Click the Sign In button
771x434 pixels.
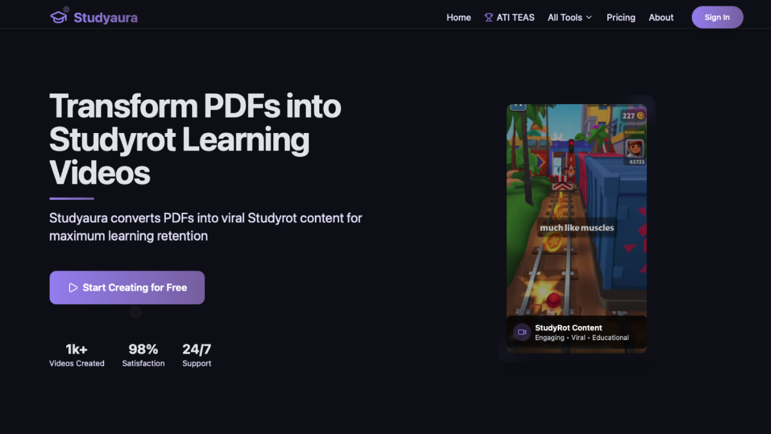[717, 17]
